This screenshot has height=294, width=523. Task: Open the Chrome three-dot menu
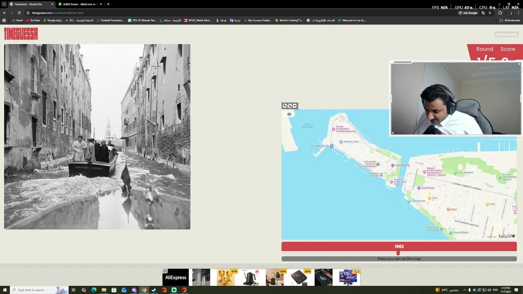(519, 13)
